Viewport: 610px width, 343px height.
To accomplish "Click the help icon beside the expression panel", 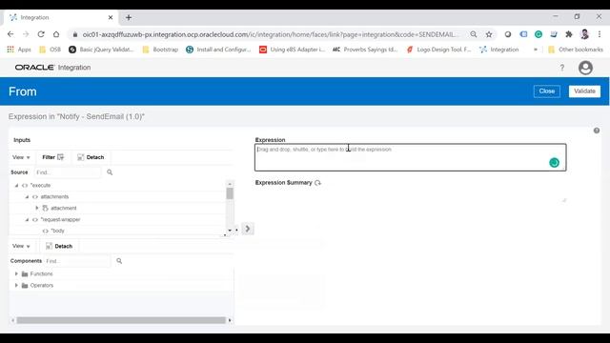I will (597, 131).
